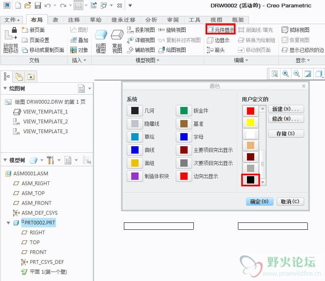Image resolution: width=325 pixels, height=281 pixels.
Task: Click the zoom out magnifier icon
Action: (297, 74)
